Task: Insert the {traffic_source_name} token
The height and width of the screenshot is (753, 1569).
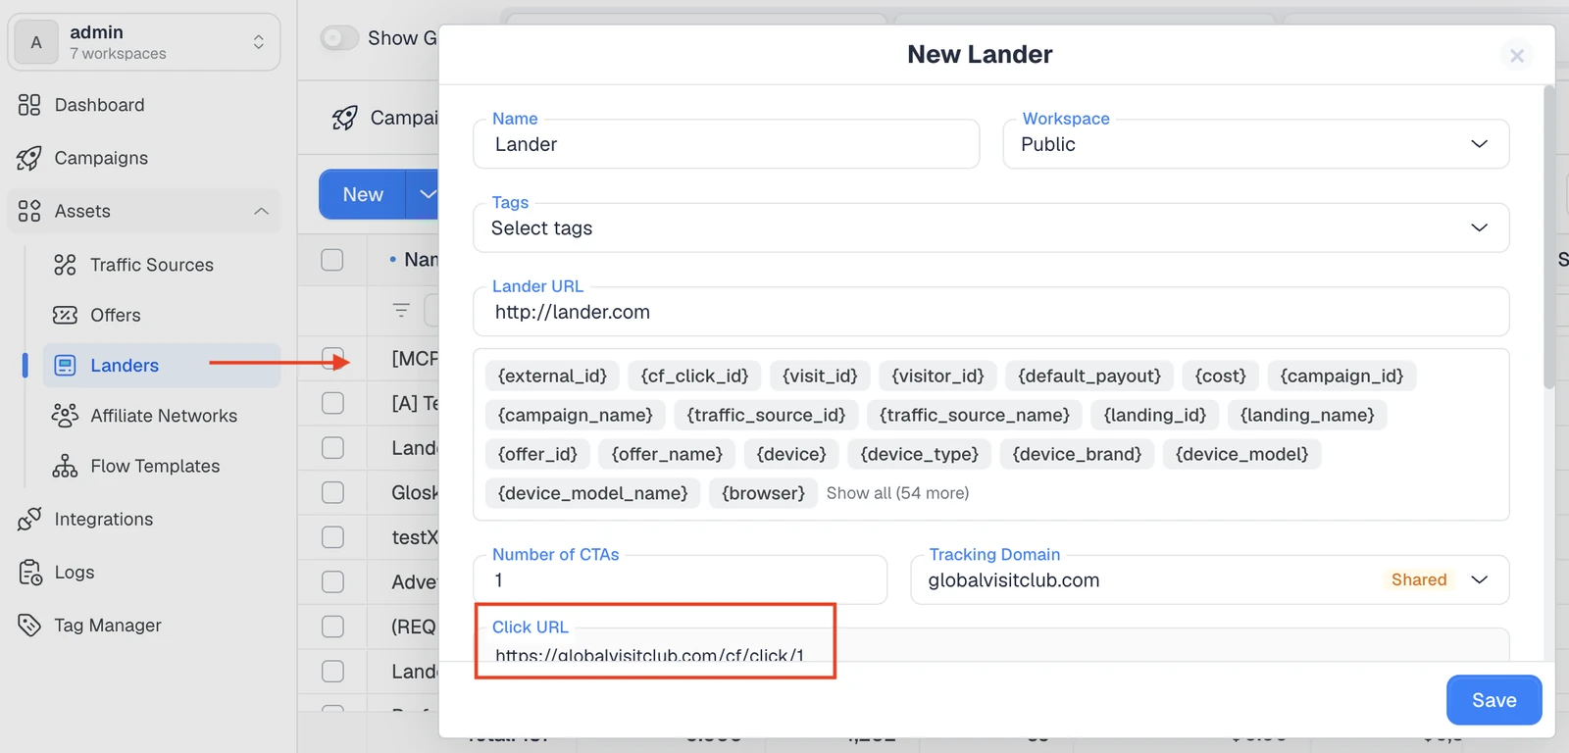Action: [975, 415]
